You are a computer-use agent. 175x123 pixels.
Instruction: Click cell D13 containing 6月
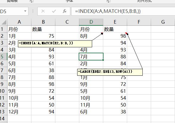click(91, 112)
